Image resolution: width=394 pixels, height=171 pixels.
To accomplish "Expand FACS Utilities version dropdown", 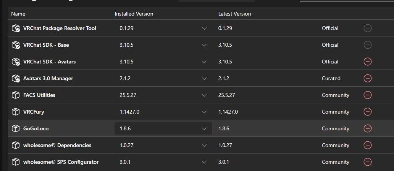I will coord(204,95).
